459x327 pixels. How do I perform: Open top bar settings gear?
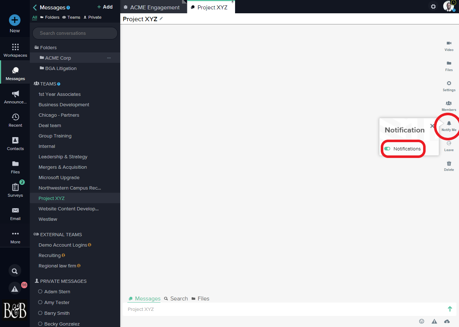[x=434, y=6]
